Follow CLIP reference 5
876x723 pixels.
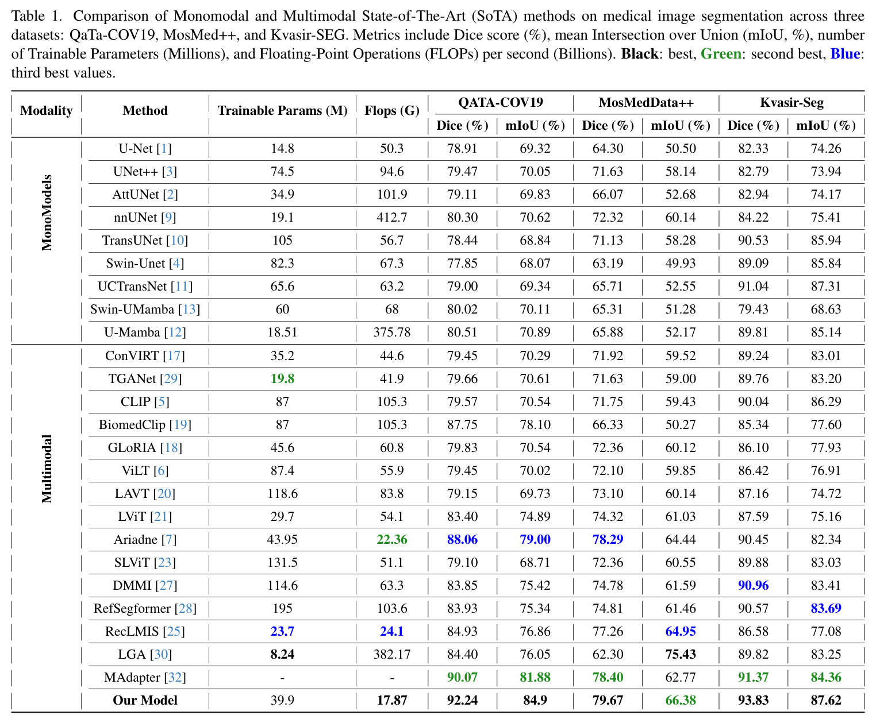coord(162,402)
